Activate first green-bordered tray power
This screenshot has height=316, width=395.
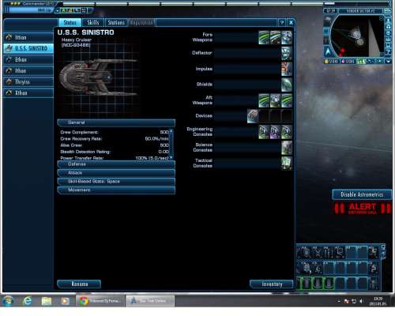pyautogui.click(x=307, y=284)
